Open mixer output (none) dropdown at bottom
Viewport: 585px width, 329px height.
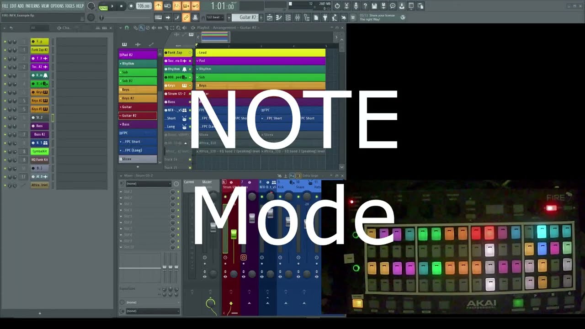[x=152, y=311]
